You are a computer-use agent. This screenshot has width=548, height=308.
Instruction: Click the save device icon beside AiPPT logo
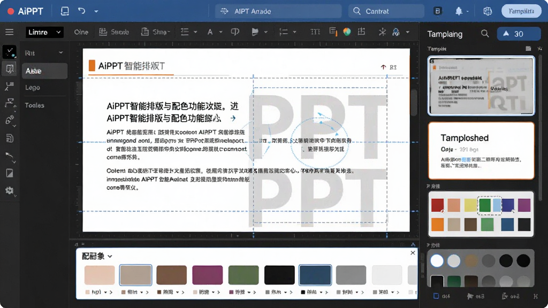click(x=65, y=11)
